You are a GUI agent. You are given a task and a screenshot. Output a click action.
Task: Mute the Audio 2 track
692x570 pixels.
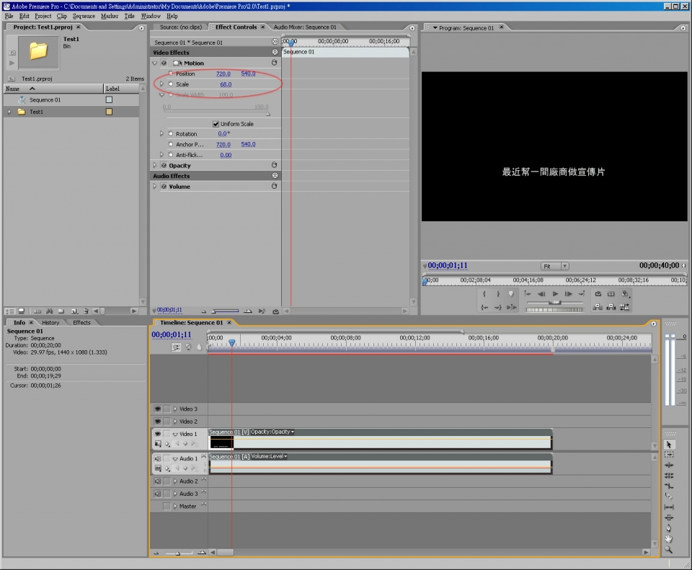pyautogui.click(x=157, y=481)
